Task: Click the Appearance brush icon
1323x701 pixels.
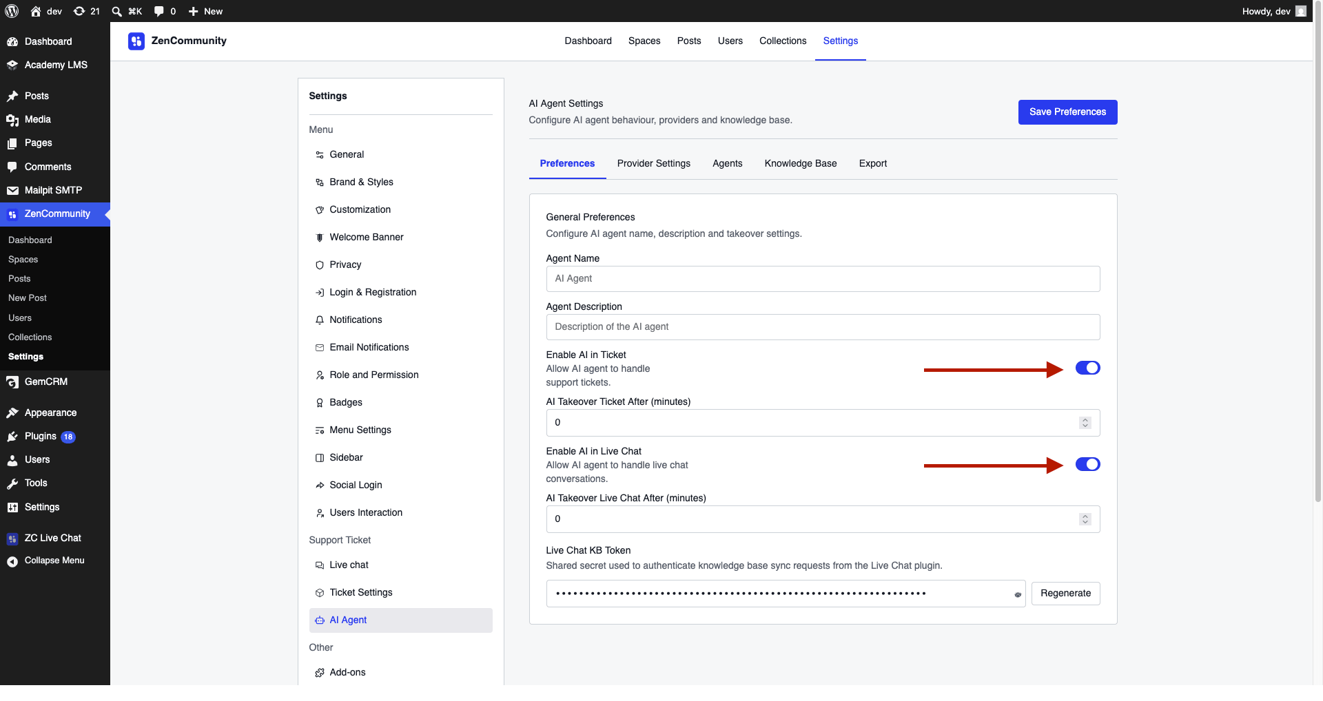Action: tap(12, 412)
